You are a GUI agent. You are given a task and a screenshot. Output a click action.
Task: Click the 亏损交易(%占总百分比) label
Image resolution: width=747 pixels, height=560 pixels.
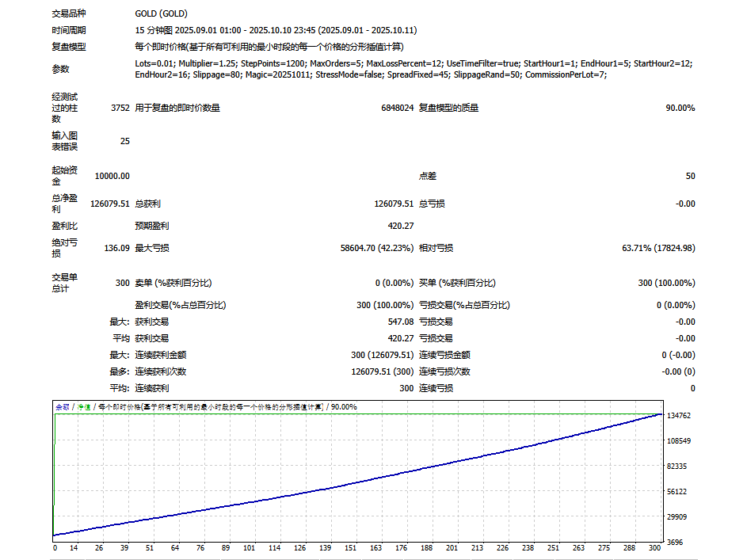tap(464, 305)
